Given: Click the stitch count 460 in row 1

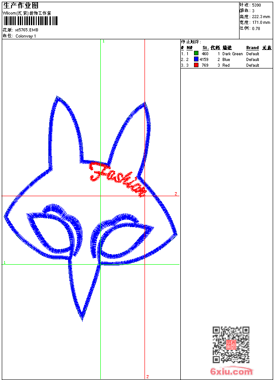Looking at the screenshot, I should pos(205,54).
